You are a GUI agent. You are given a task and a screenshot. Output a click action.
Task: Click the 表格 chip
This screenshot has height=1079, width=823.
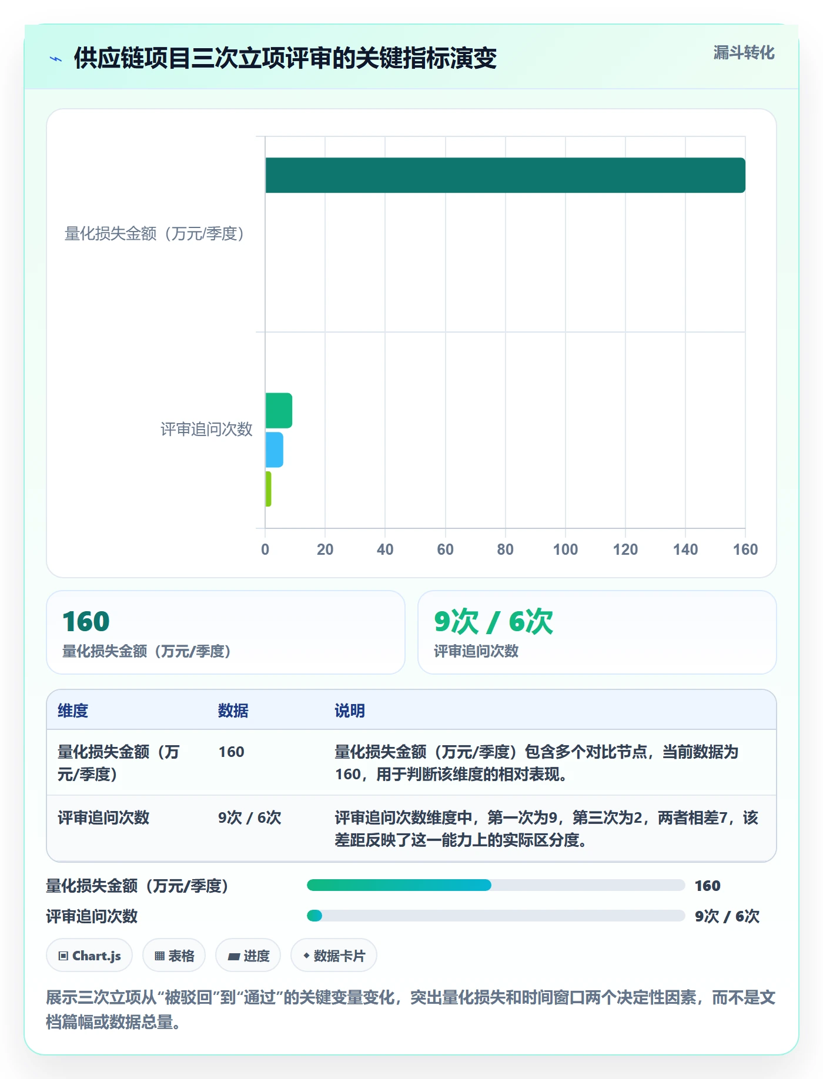(174, 956)
